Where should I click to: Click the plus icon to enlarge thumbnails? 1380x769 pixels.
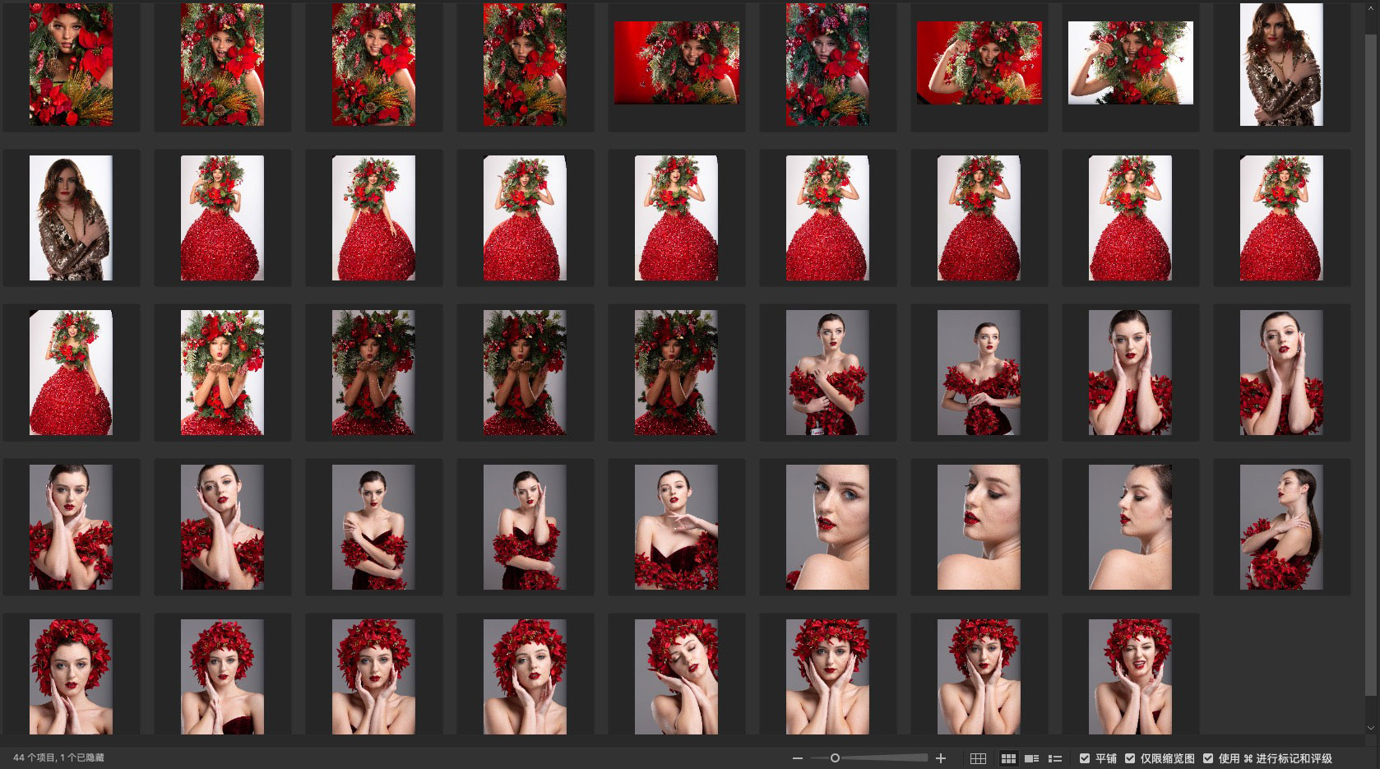coord(941,758)
